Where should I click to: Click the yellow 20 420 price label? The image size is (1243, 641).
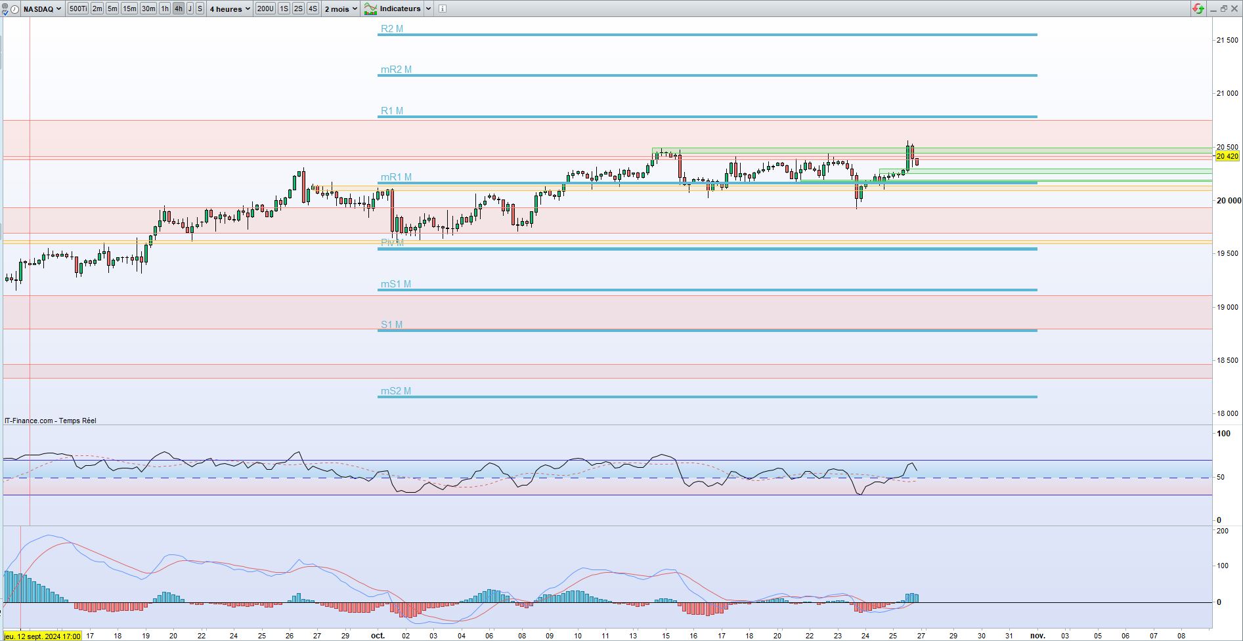click(1227, 156)
